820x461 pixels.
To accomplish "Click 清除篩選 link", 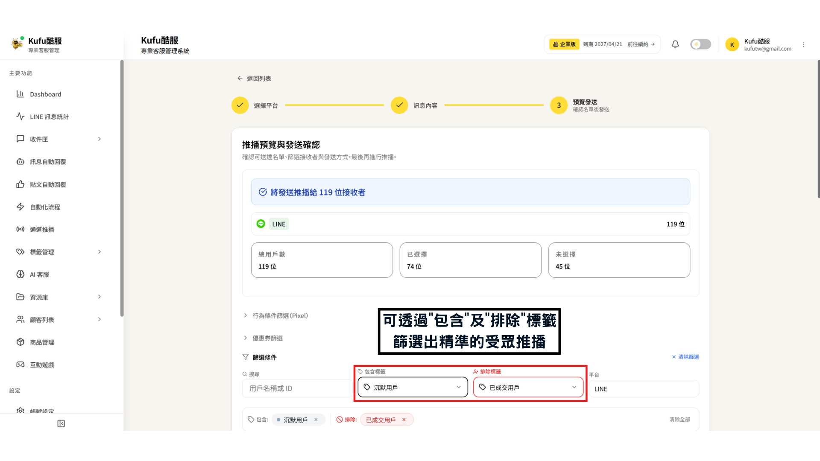I will pyautogui.click(x=685, y=357).
